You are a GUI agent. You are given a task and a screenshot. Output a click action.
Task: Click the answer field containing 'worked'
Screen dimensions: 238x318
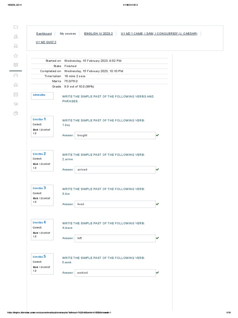tap(115, 273)
